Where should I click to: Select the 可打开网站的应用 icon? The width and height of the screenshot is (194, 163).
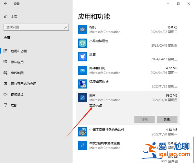[5, 84]
